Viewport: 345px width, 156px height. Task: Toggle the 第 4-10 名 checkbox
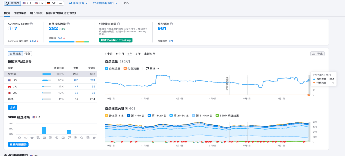(129, 116)
